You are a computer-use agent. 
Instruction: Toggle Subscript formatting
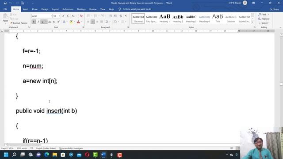tap(54, 22)
